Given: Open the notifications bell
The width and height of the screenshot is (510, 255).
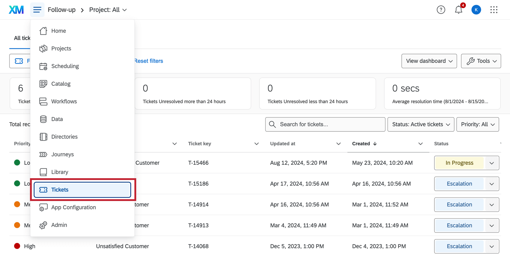Looking at the screenshot, I should pos(458,10).
